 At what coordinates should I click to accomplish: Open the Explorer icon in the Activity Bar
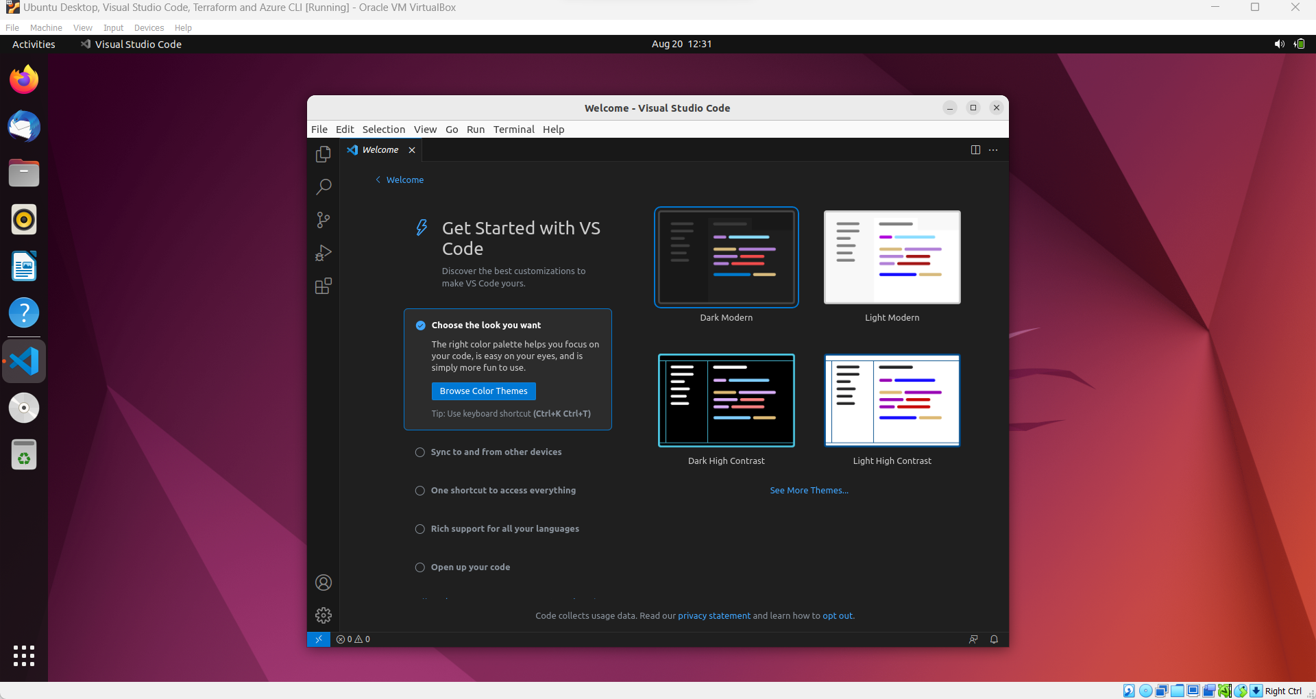point(323,154)
